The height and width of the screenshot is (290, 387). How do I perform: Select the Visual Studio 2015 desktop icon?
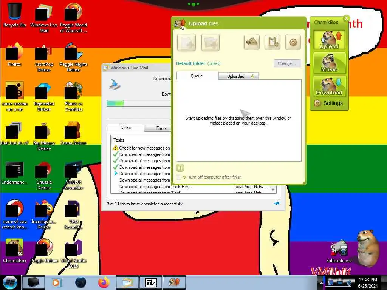74,253
